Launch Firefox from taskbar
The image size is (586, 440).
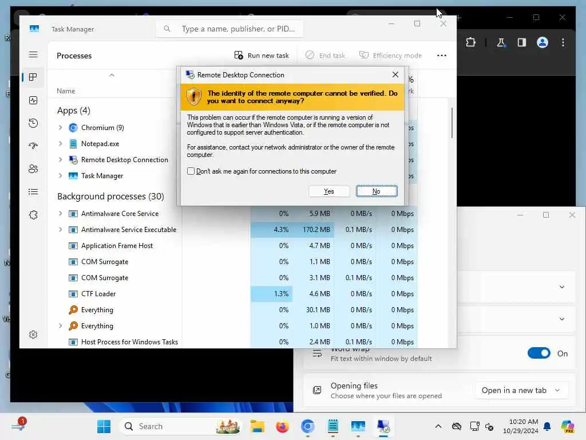(x=282, y=426)
